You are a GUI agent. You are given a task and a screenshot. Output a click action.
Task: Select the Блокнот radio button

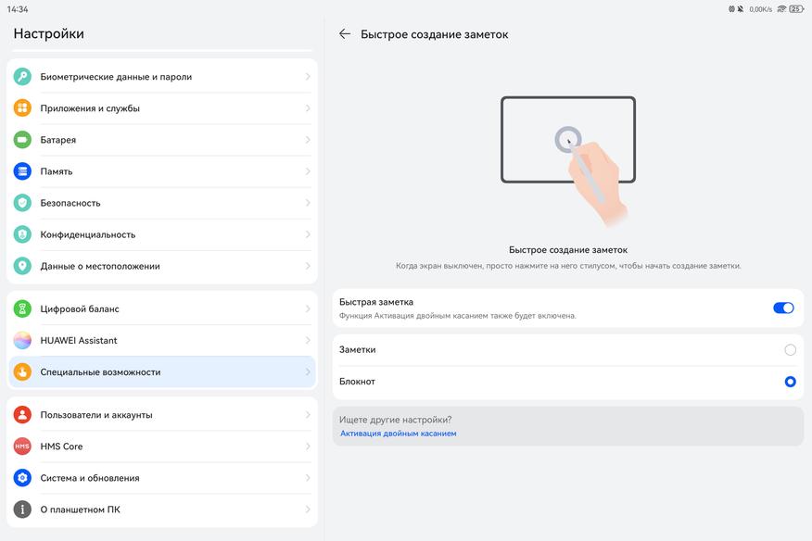(x=790, y=382)
